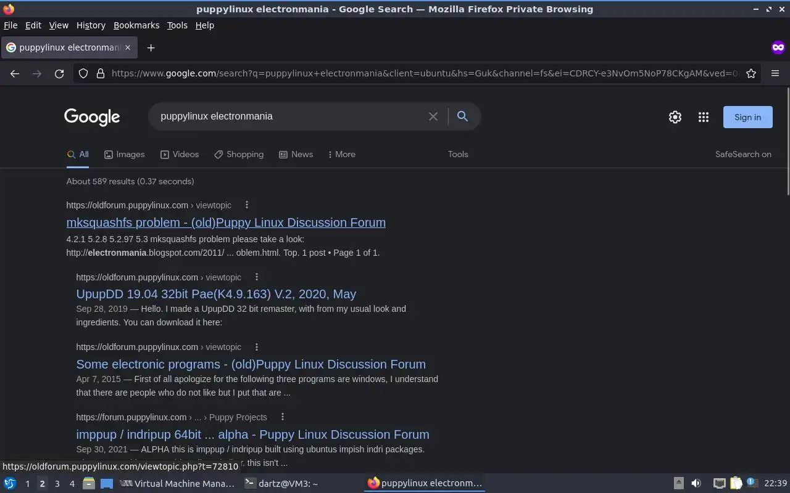Click the Google logo
The image size is (790, 493).
pos(92,117)
